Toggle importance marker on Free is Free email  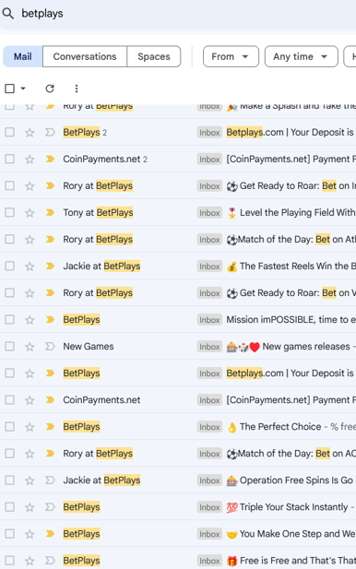point(50,561)
